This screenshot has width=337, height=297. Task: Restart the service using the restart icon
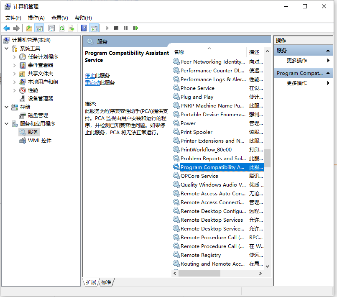coord(137,28)
